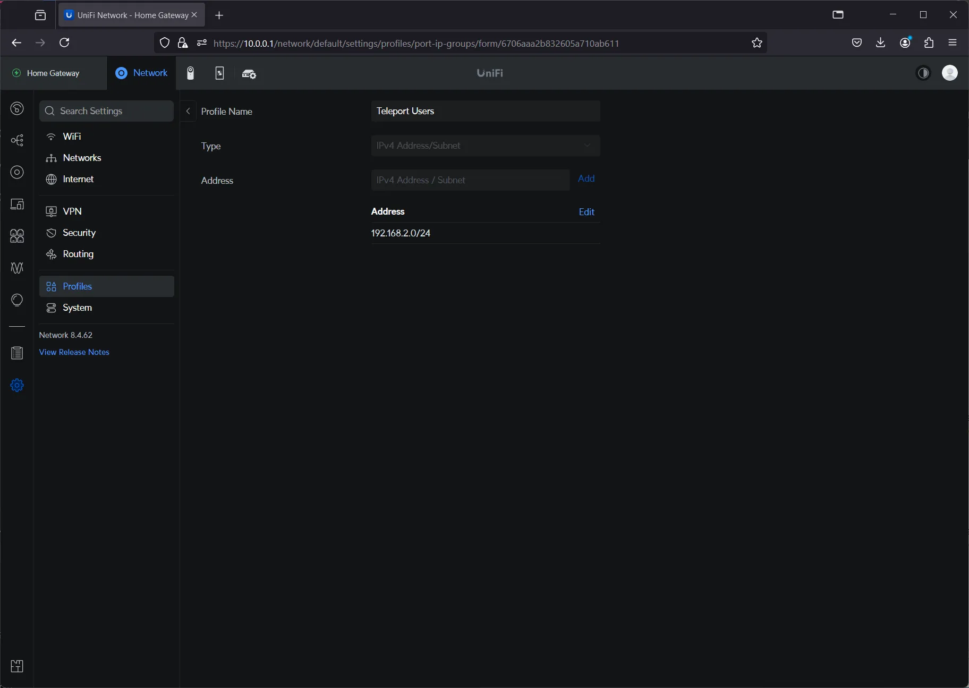Reload the page with browser refresh icon

[64, 43]
